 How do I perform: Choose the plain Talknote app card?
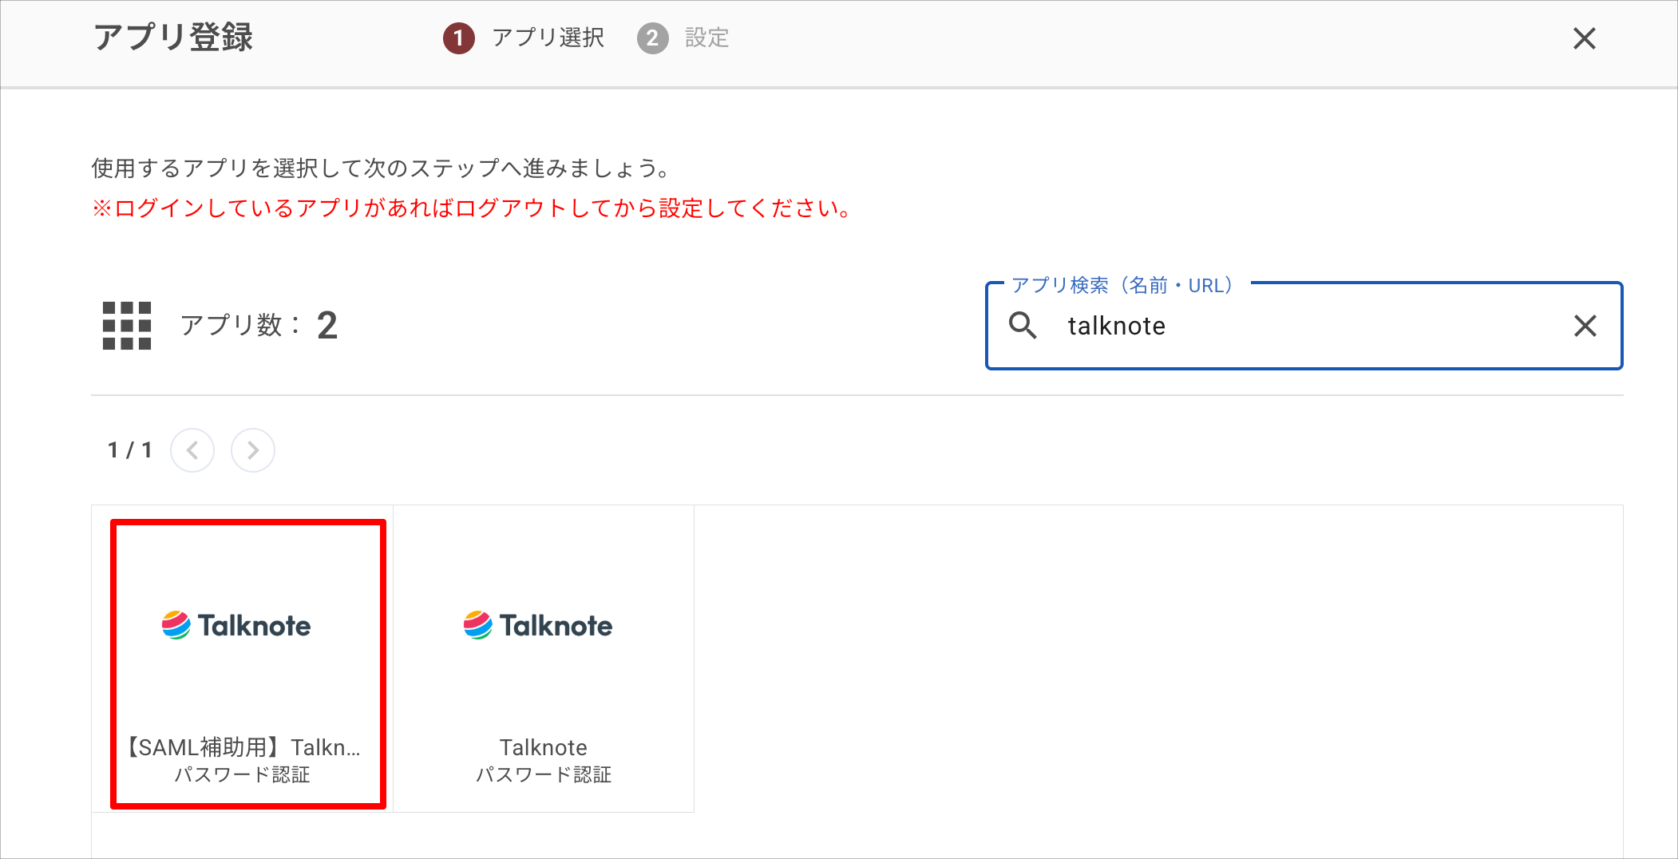pyautogui.click(x=544, y=659)
